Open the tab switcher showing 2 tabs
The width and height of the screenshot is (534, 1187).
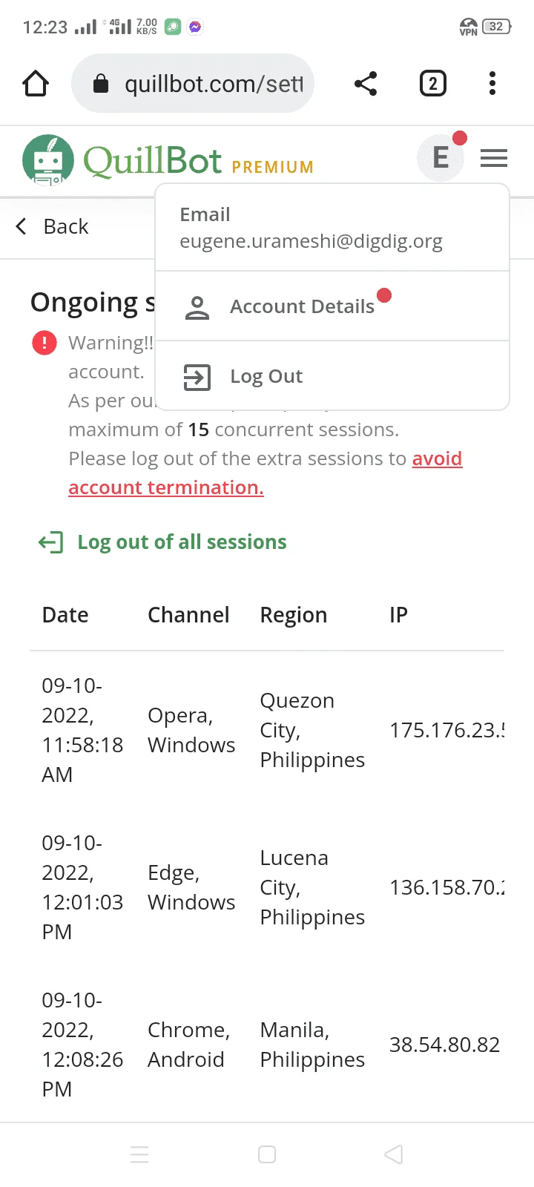point(433,83)
